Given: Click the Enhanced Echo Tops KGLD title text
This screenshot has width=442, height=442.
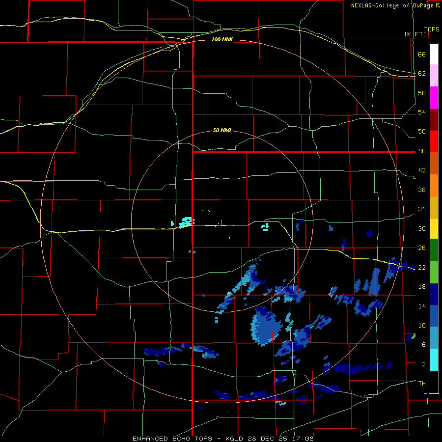Looking at the screenshot, I should (x=223, y=439).
